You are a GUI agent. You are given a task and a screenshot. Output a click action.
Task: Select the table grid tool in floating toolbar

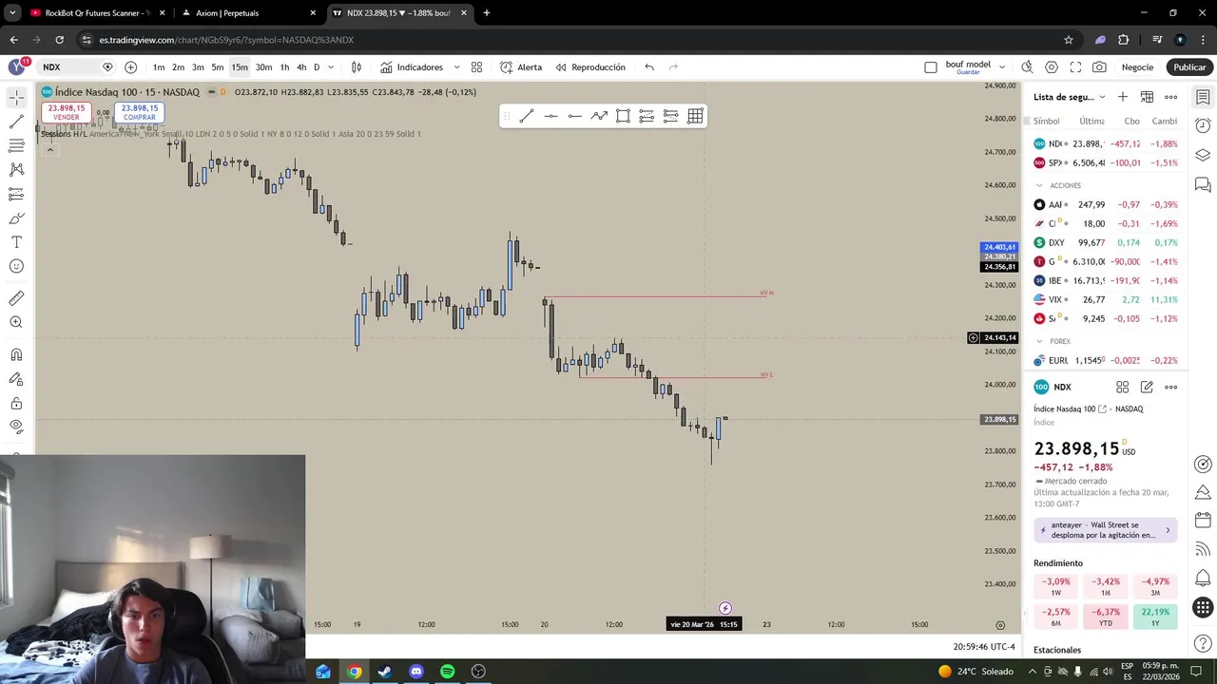click(695, 116)
